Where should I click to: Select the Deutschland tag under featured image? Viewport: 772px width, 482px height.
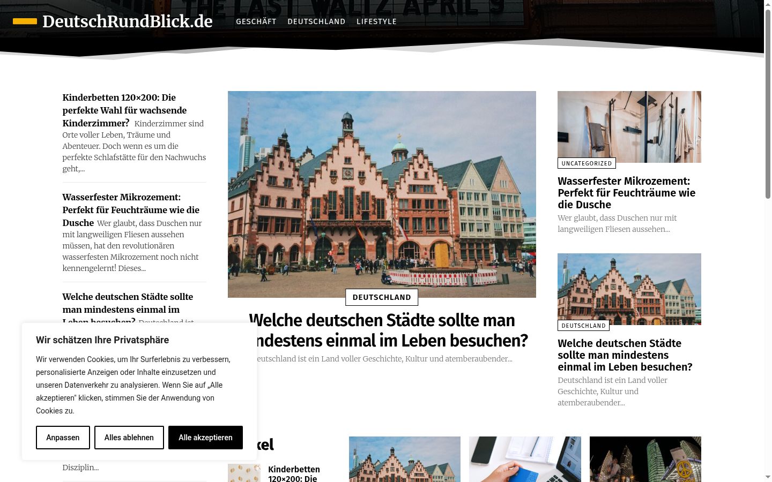[x=382, y=297]
